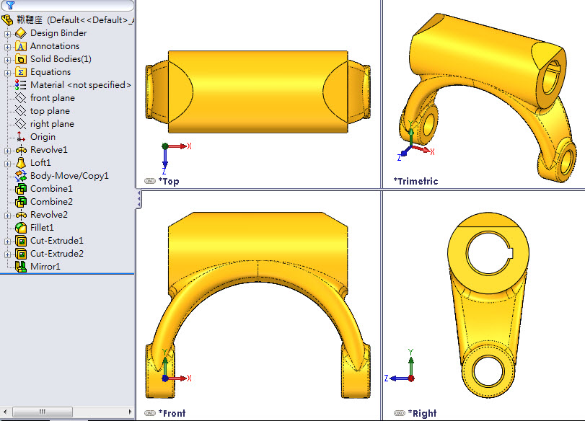The width and height of the screenshot is (585, 421).
Task: Select the 'Fillet1' label
Action: coord(42,228)
